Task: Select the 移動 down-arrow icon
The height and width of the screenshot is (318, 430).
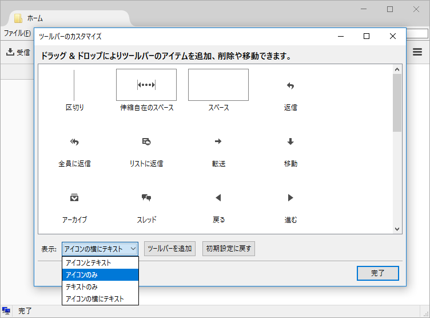Action: (x=290, y=142)
